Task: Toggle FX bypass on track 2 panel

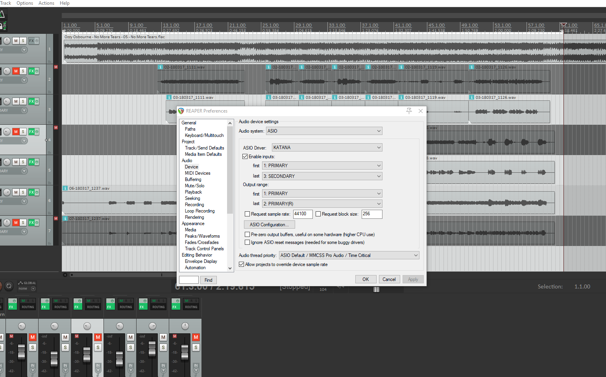Action: click(37, 71)
